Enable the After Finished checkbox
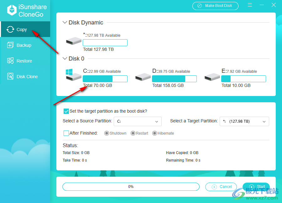 tap(66, 133)
